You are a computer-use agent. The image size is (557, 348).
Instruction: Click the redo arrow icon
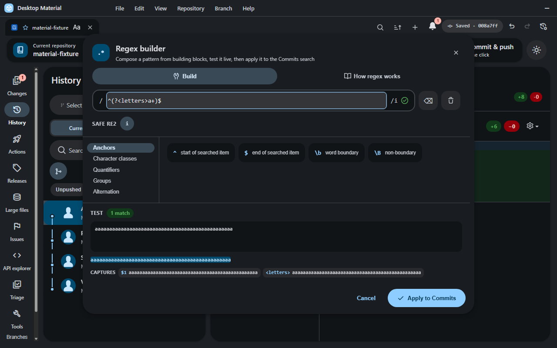[527, 26]
